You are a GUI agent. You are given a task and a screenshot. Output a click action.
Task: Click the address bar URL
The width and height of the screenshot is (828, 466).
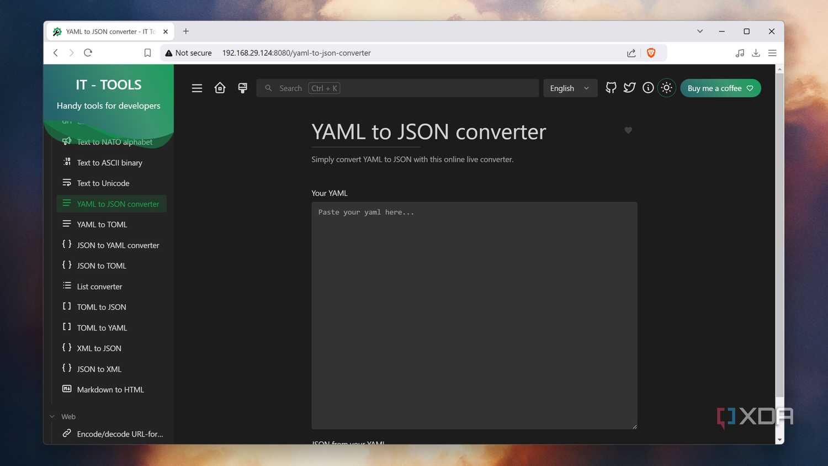tap(296, 53)
